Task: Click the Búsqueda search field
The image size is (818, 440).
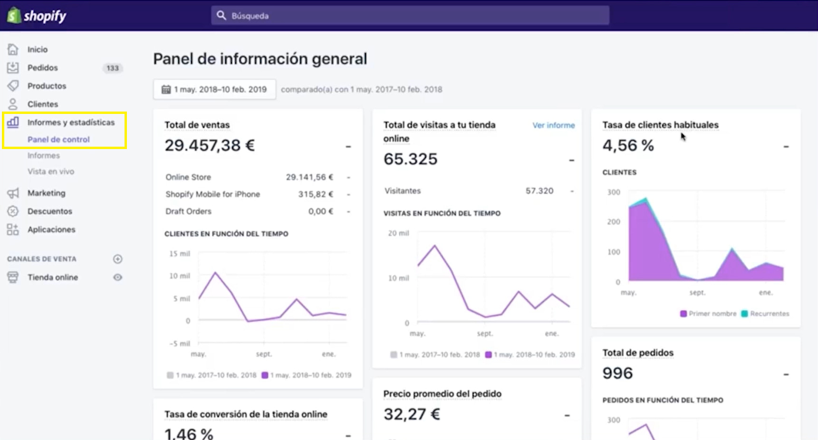Action: [x=410, y=16]
